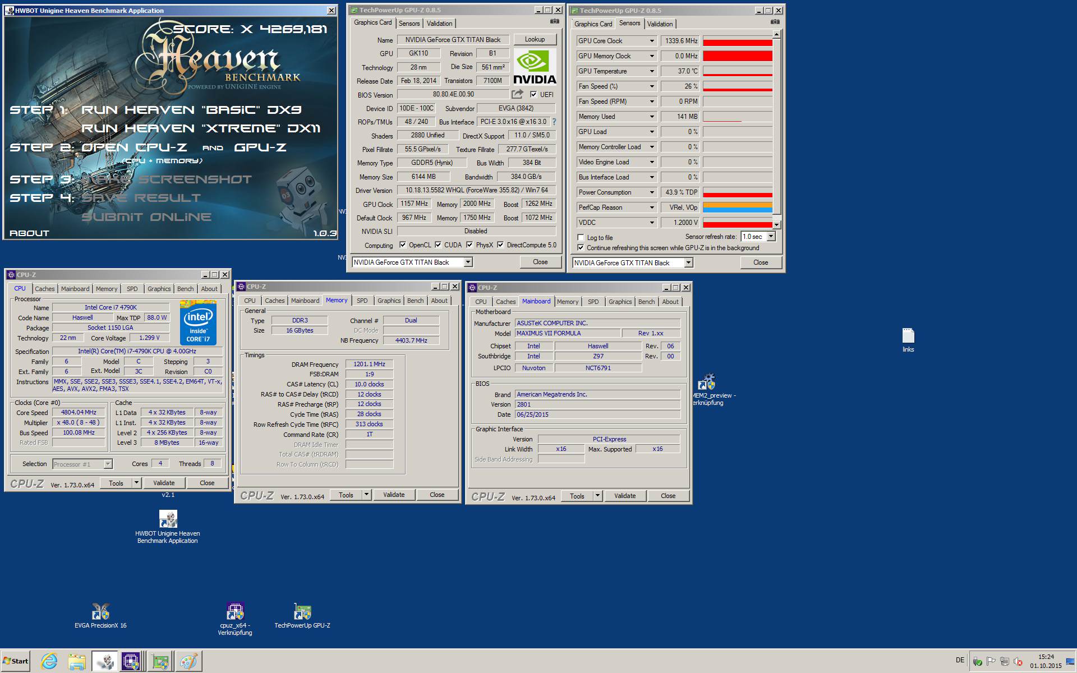The height and width of the screenshot is (673, 1077).
Task: Toggle the CUDA computing checkbox
Action: click(x=438, y=245)
